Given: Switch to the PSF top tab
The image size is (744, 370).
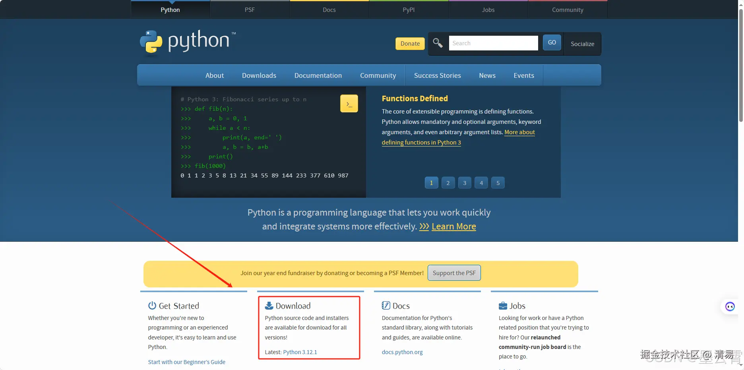Looking at the screenshot, I should click(250, 10).
